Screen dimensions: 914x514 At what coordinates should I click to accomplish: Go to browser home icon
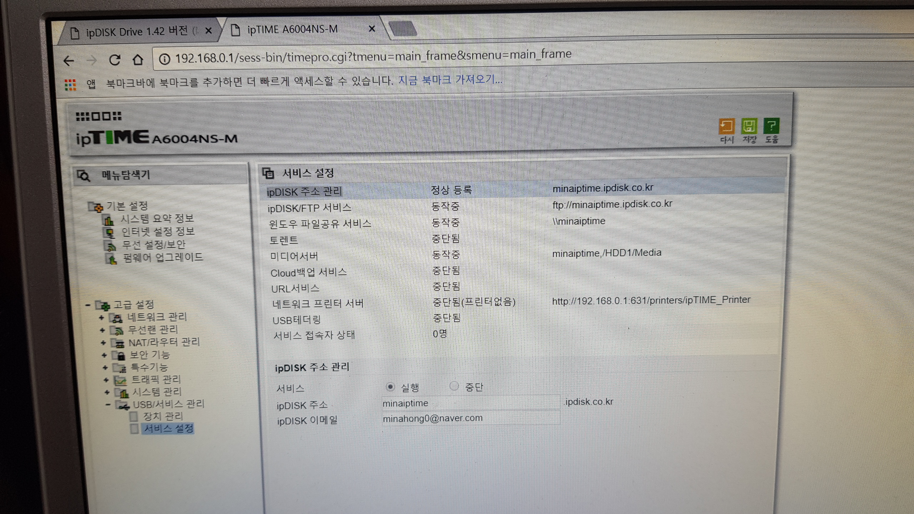(138, 59)
